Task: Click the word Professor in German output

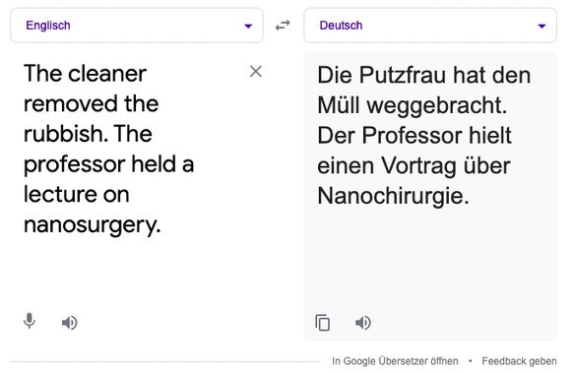Action: (x=412, y=136)
